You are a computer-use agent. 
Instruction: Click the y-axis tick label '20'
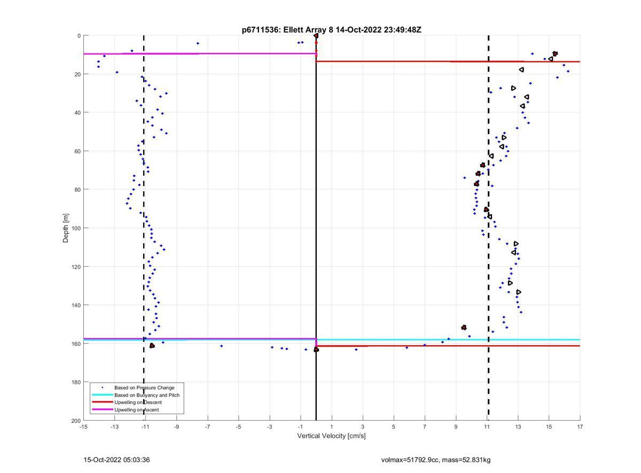(x=77, y=74)
